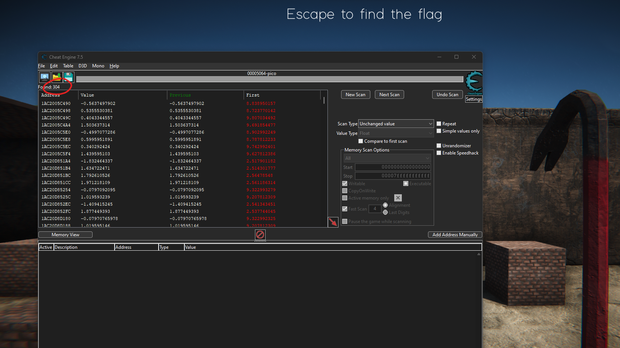This screenshot has width=620, height=348.
Task: Clear the address list with the no-entry icon
Action: tap(260, 235)
